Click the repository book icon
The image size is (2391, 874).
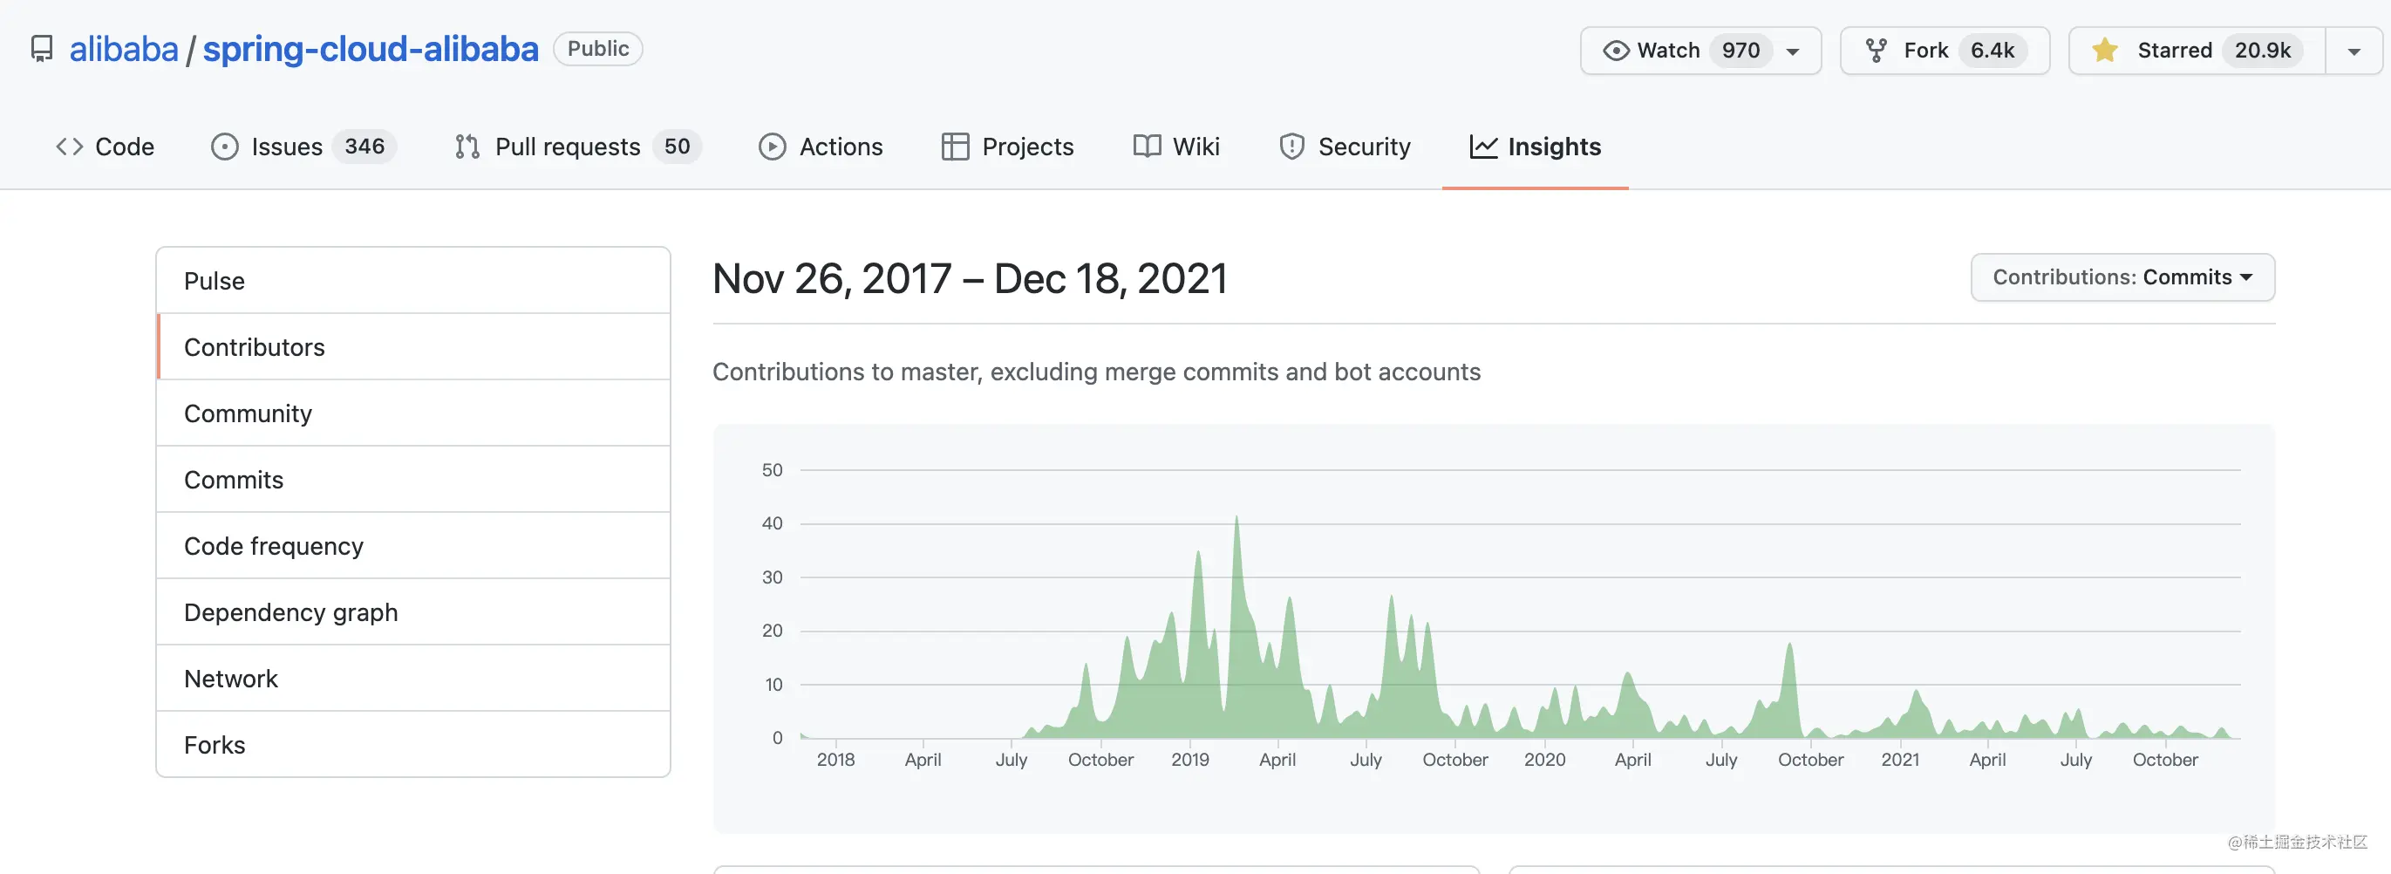(x=42, y=49)
